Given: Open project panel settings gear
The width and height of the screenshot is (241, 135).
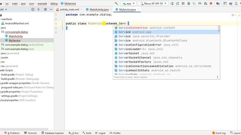Looking at the screenshot, I should coord(45,9).
